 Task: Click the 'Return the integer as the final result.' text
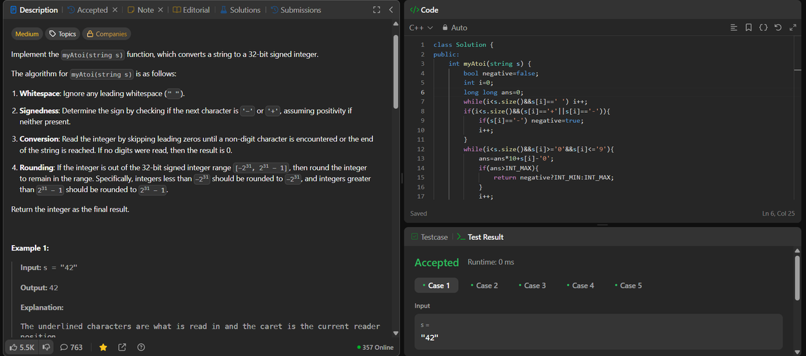[x=71, y=210]
